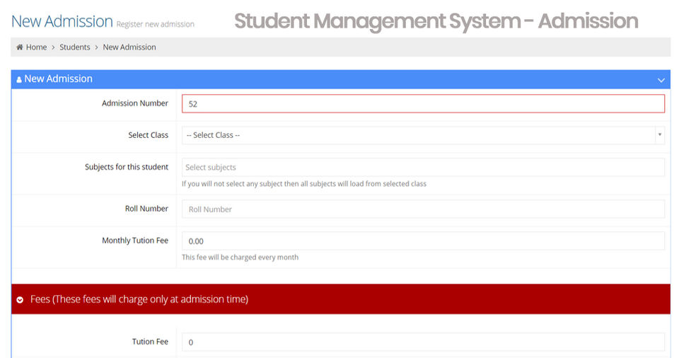Click the Select subjects field
The image size is (679, 358).
pos(423,167)
